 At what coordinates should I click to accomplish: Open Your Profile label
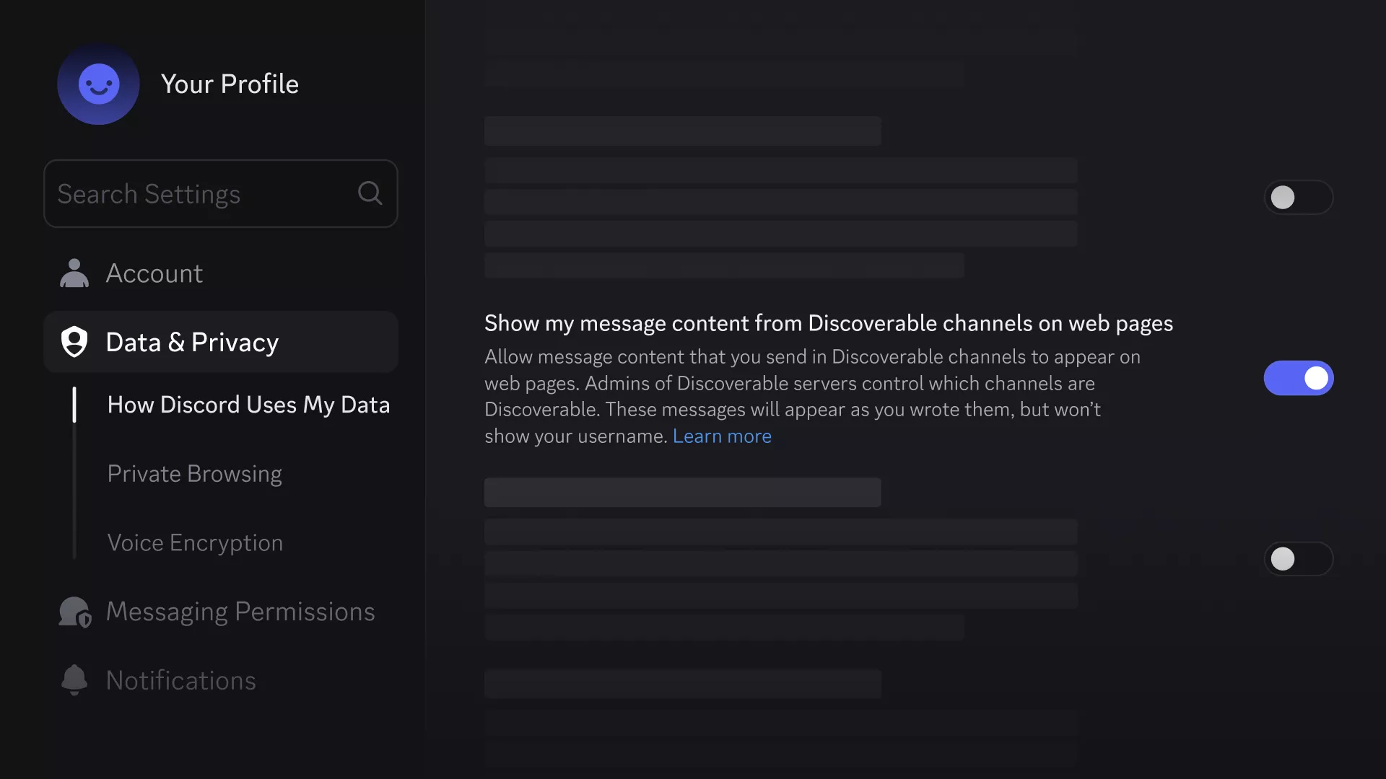pos(230,84)
